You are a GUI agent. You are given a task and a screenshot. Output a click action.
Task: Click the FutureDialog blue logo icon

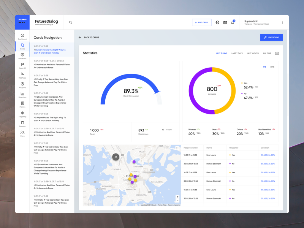pos(22,22)
